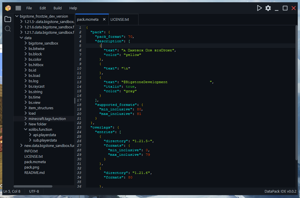Expand the 1.21.5-.data.bigstone_sandbox folder
300x198 pixels.
(22, 22)
